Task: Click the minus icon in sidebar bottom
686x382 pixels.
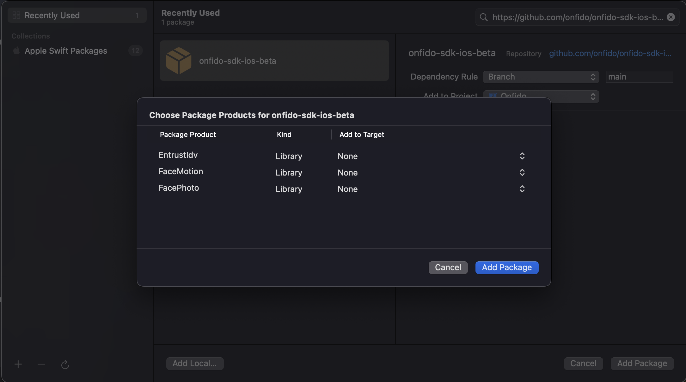Action: pos(41,364)
